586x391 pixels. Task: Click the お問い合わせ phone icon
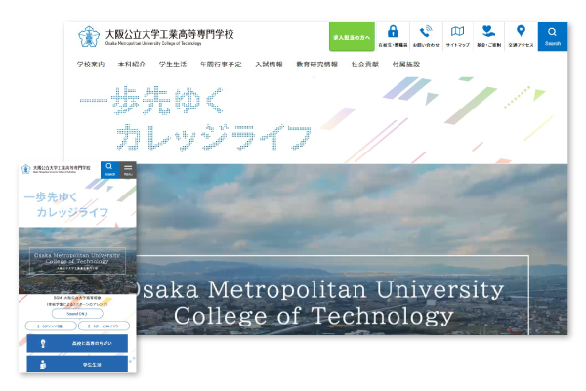pyautogui.click(x=425, y=35)
